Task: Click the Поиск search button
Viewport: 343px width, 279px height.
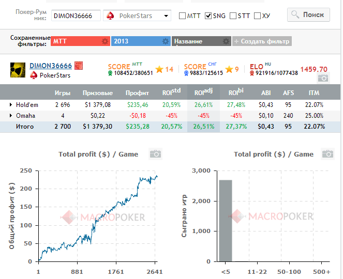Action: (308, 15)
